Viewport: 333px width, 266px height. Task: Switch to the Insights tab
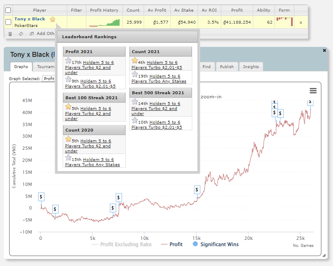coord(251,66)
